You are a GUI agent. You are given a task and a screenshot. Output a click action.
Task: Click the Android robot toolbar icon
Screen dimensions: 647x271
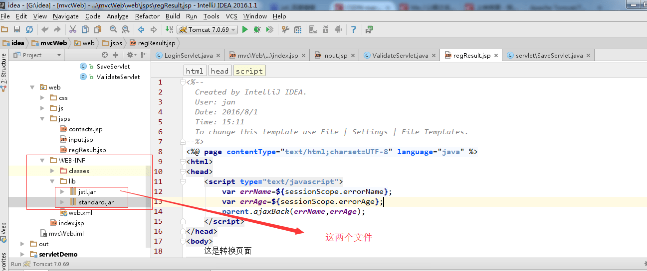click(338, 29)
